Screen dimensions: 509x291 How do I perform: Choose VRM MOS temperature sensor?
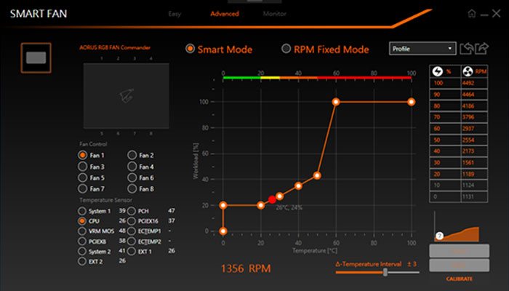pos(82,231)
